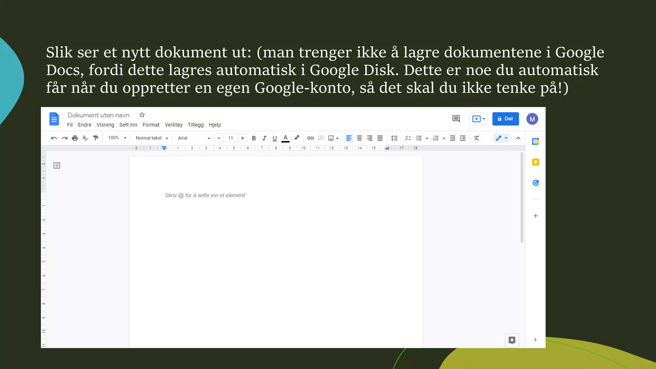Open line and paragraph spacing
The width and height of the screenshot is (656, 369).
coord(394,138)
